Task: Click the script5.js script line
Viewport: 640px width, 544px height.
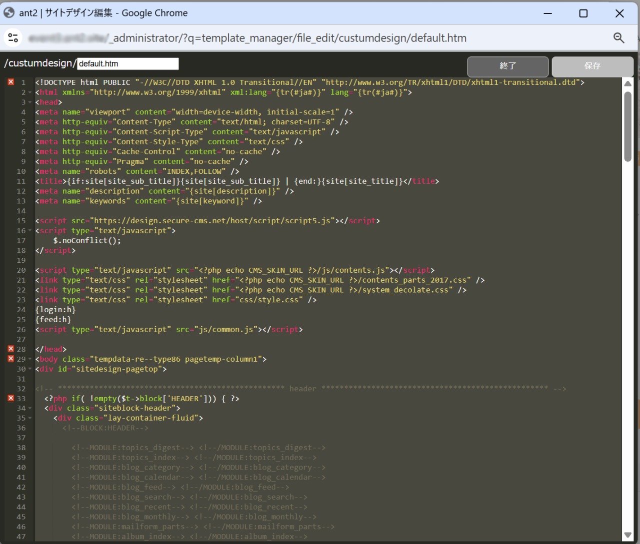Action: point(207,221)
